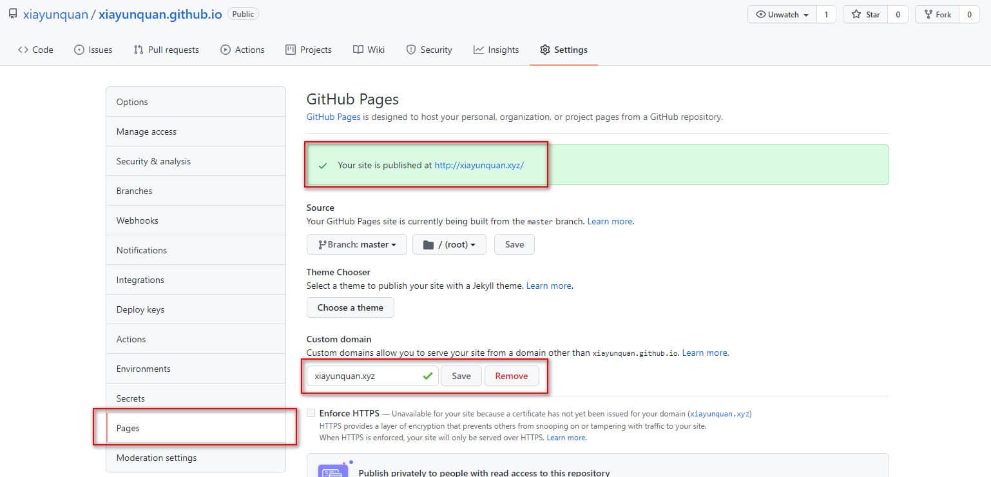Open the Wiki book icon
The image size is (991, 477).
(358, 50)
